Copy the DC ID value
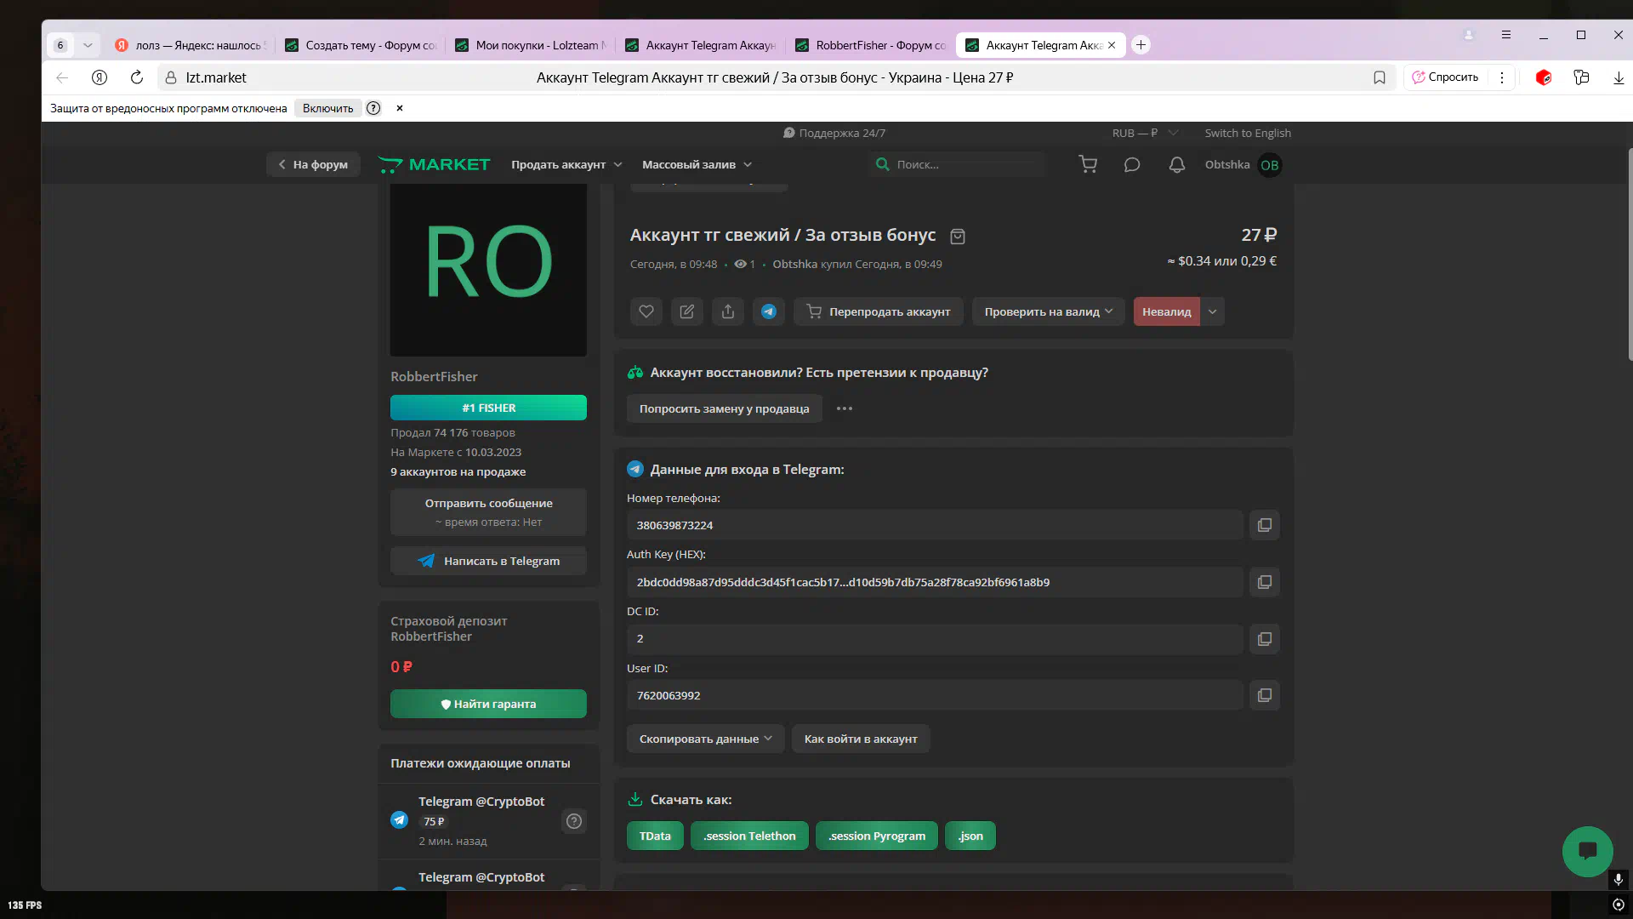Image resolution: width=1633 pixels, height=919 pixels. pyautogui.click(x=1265, y=639)
